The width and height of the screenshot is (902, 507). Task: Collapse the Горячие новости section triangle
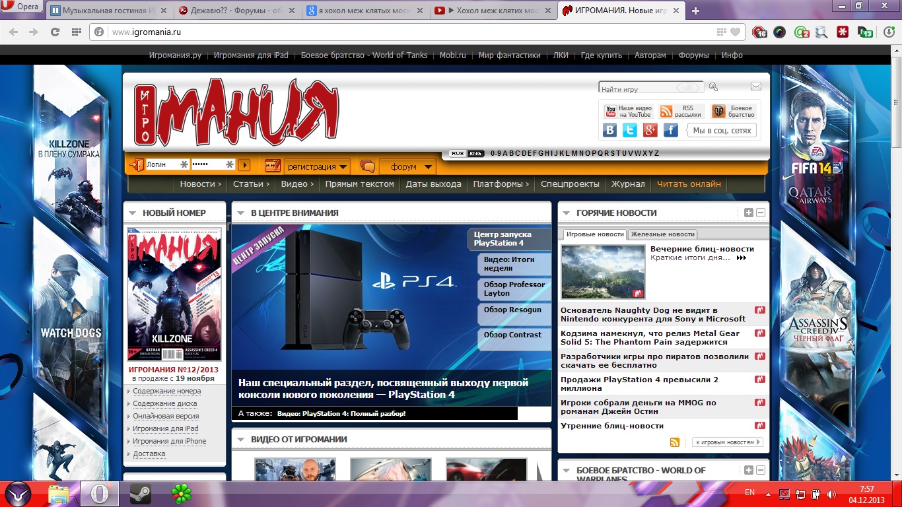567,213
